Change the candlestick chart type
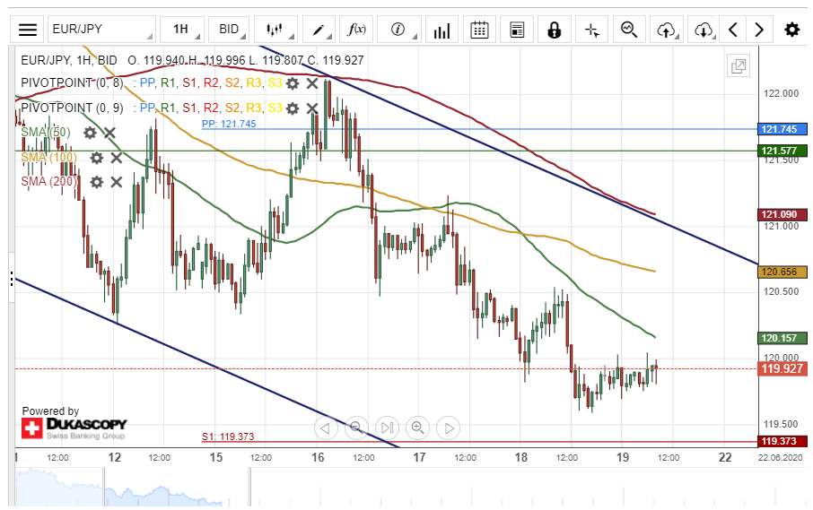 275,30
